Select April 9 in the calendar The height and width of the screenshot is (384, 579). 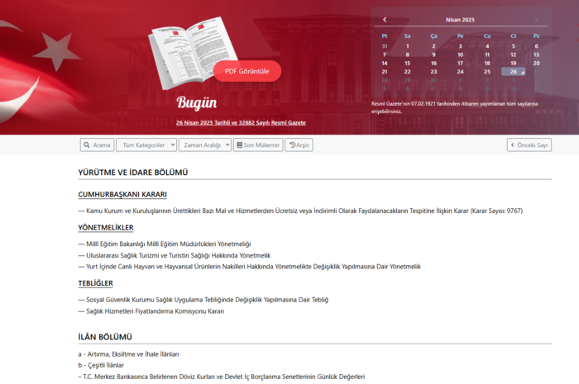click(433, 55)
